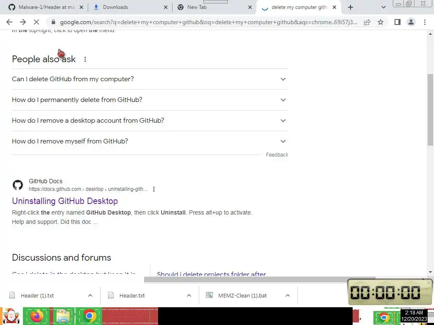
Task: Bookmark this page with the star
Action: [381, 22]
